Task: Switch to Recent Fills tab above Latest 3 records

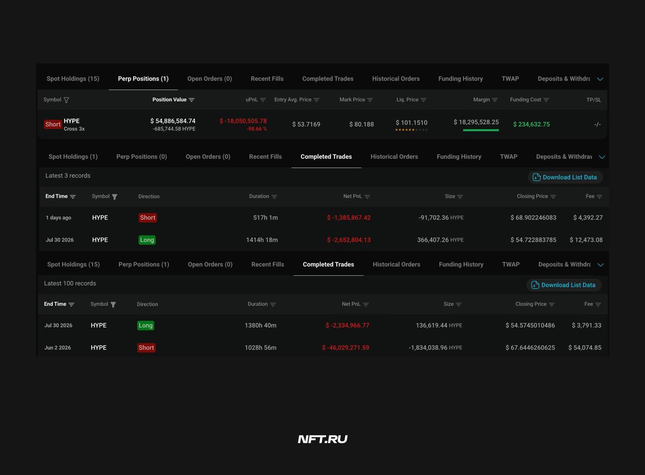Action: [266, 156]
